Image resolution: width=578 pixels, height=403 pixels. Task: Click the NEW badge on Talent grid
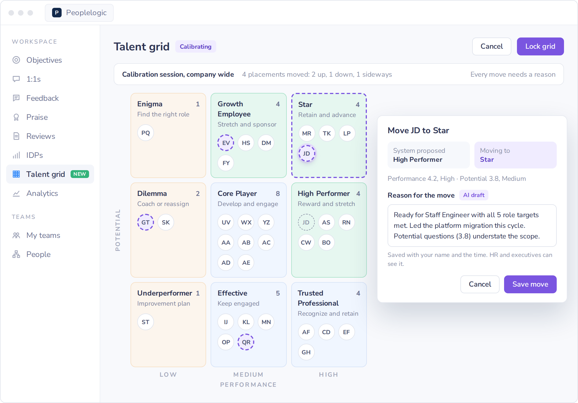[x=80, y=174]
